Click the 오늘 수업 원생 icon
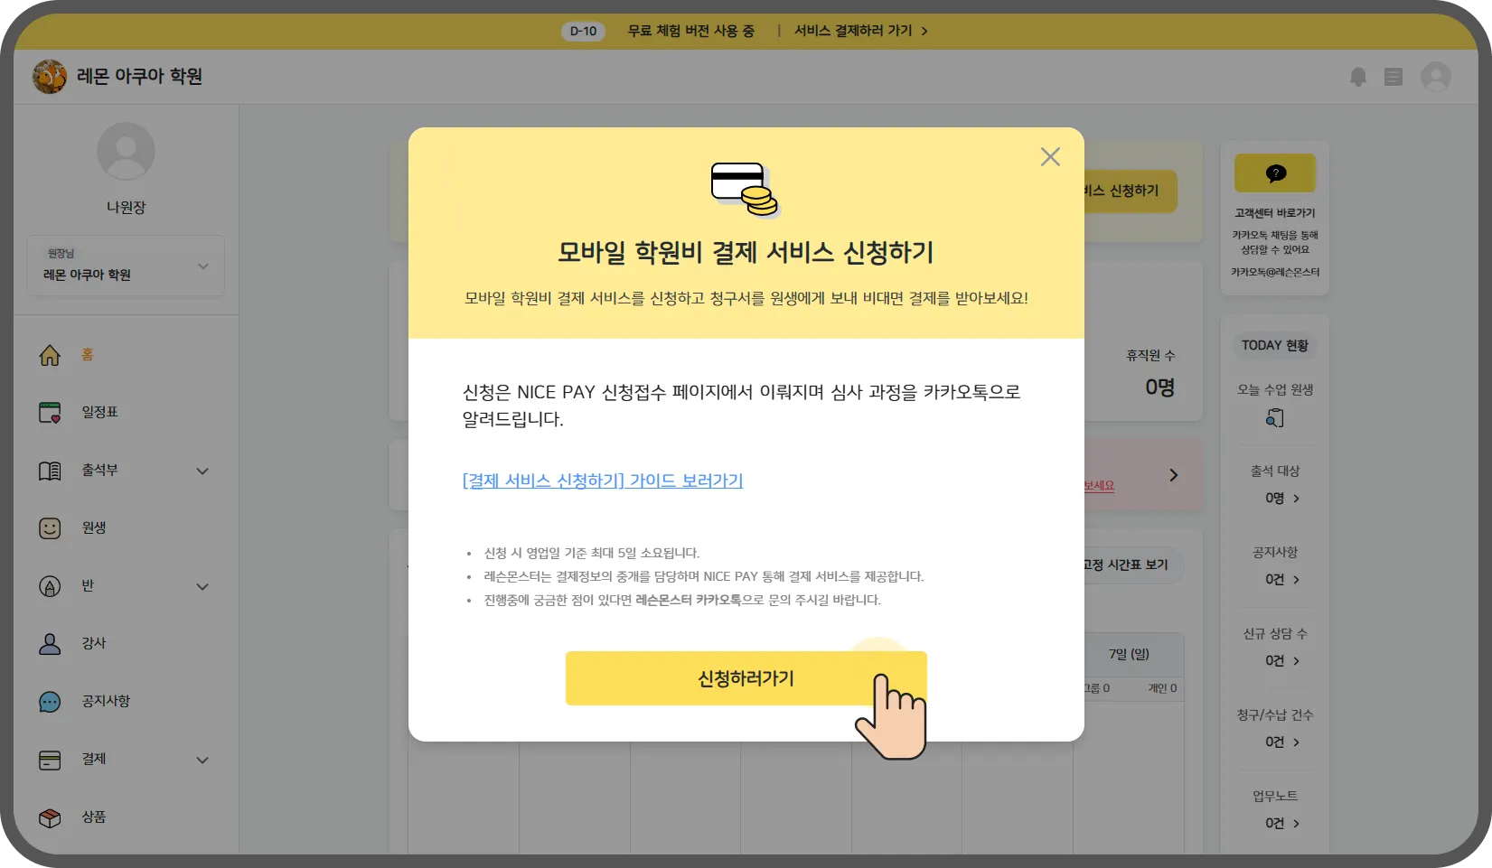1492x868 pixels. pos(1275,418)
